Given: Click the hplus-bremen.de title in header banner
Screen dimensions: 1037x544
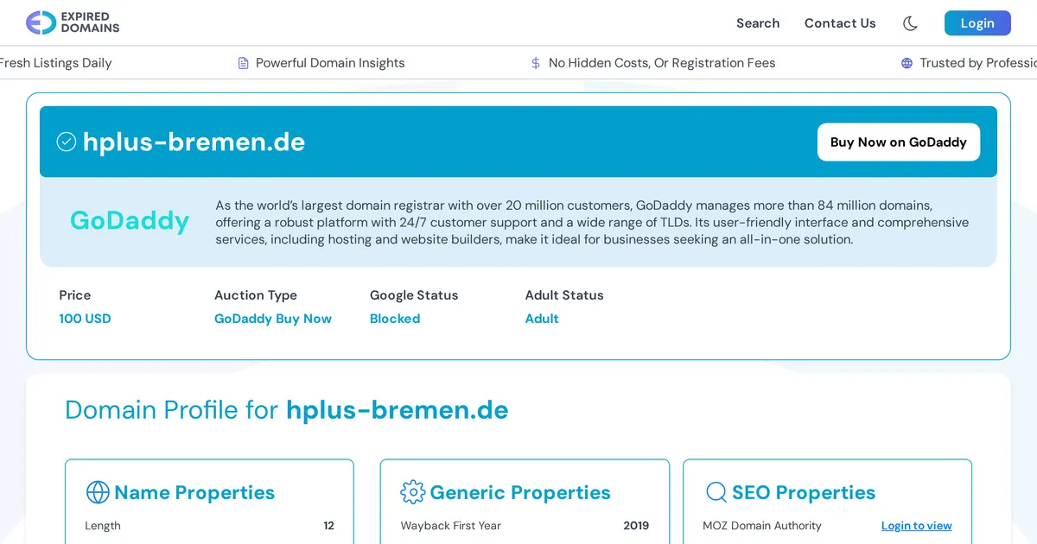Looking at the screenshot, I should [x=194, y=142].
